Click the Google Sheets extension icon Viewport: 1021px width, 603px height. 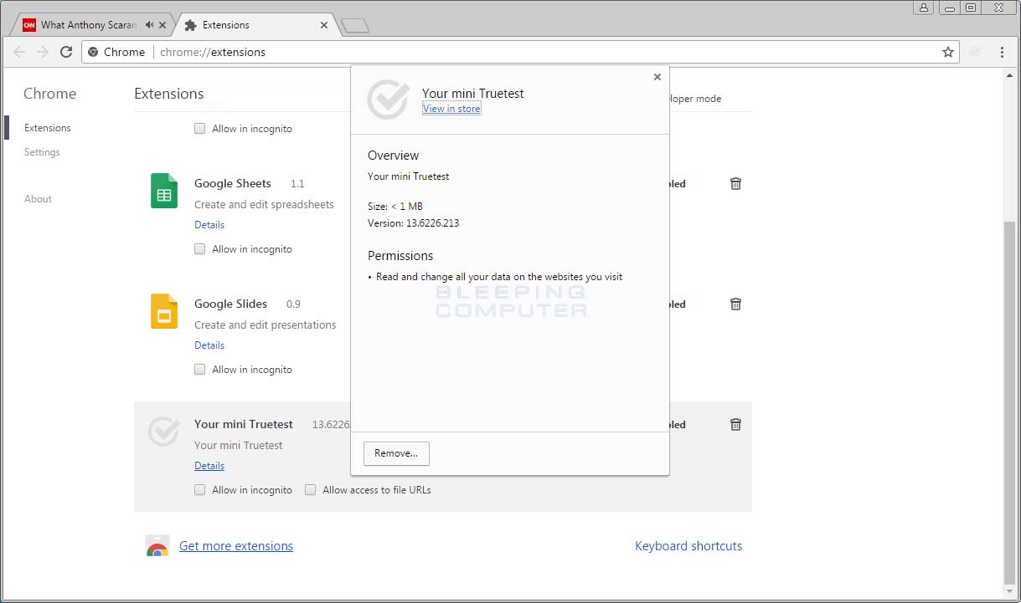[163, 191]
